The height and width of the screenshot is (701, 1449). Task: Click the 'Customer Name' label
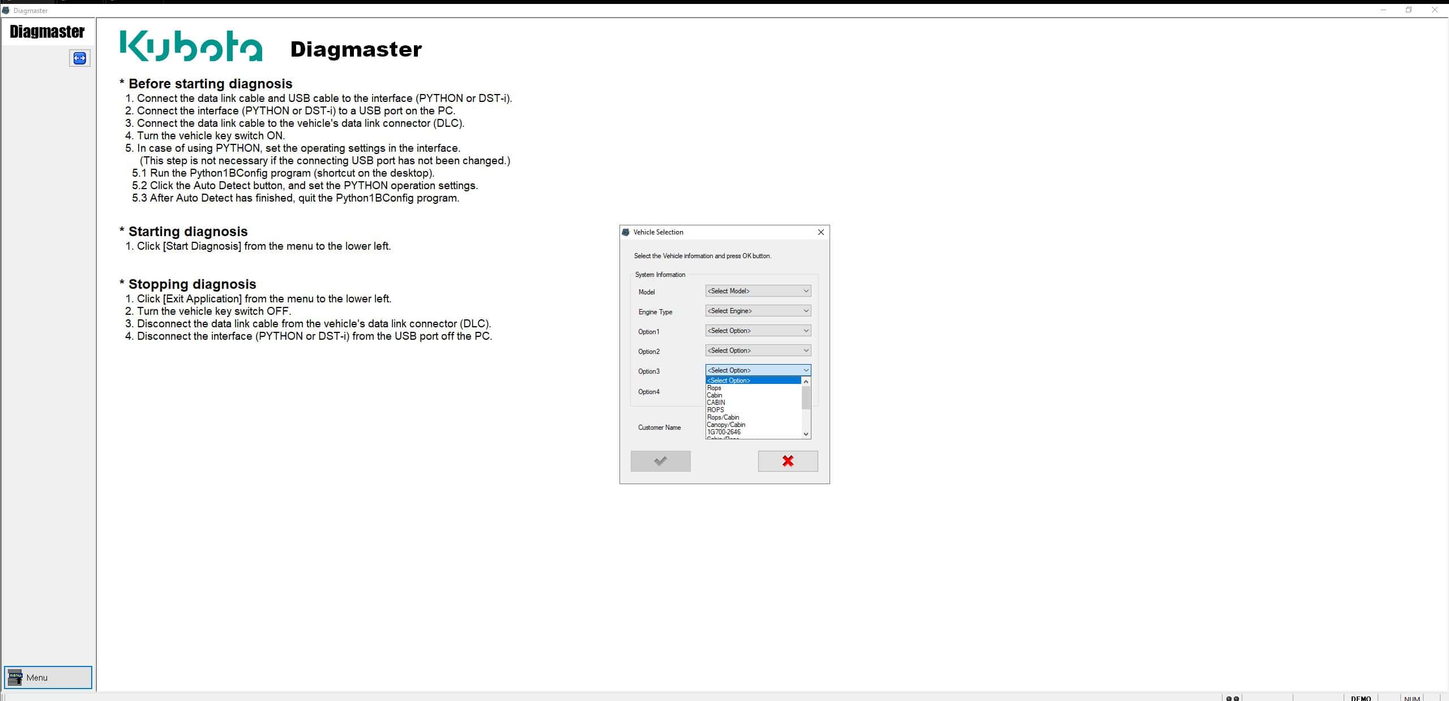(x=659, y=428)
